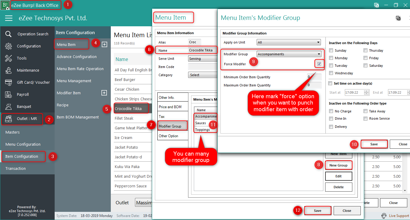Click the eZee Burrp app logo icon
Screen dimensions: 410x220
[5, 5]
